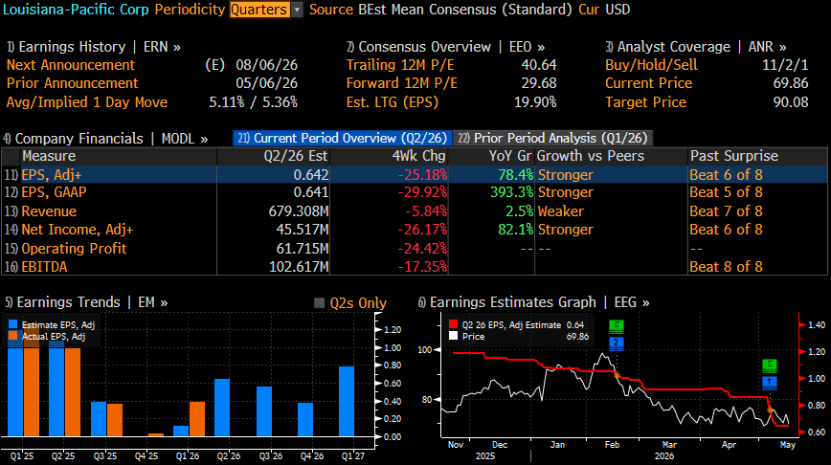Viewport: 831px width, 465px height.
Task: Click the red Q2 26 EPS estimate legend swatch
Action: pos(453,324)
